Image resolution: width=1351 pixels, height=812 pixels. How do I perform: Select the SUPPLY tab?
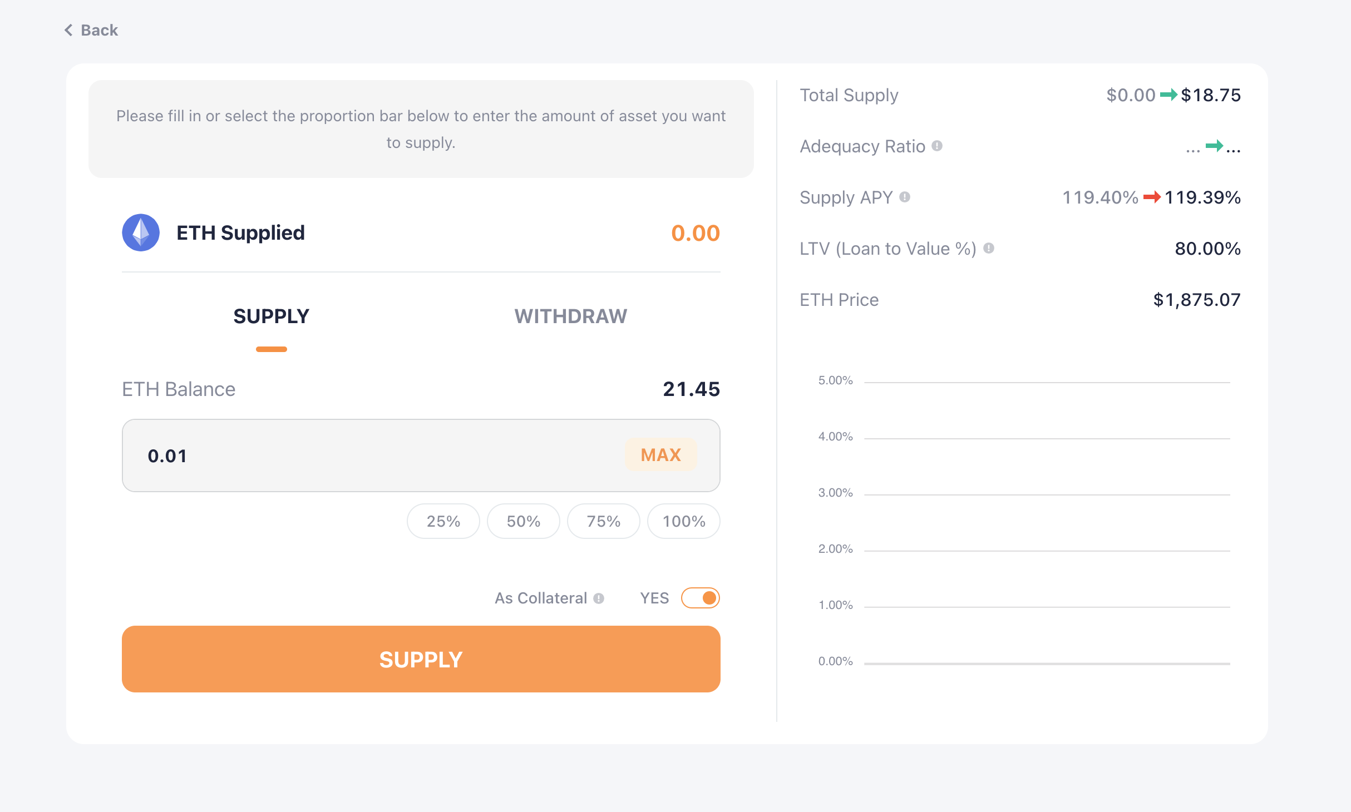click(271, 316)
